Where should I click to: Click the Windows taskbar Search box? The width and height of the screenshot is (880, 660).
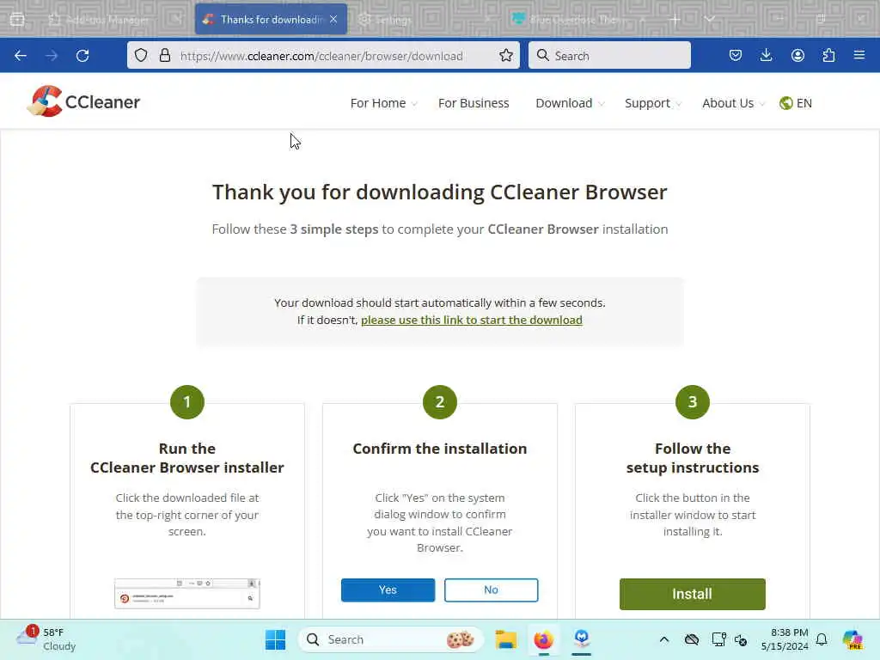click(x=391, y=639)
